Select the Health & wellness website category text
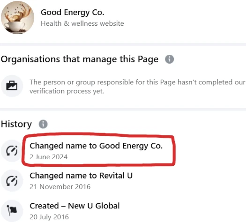 coord(82,23)
